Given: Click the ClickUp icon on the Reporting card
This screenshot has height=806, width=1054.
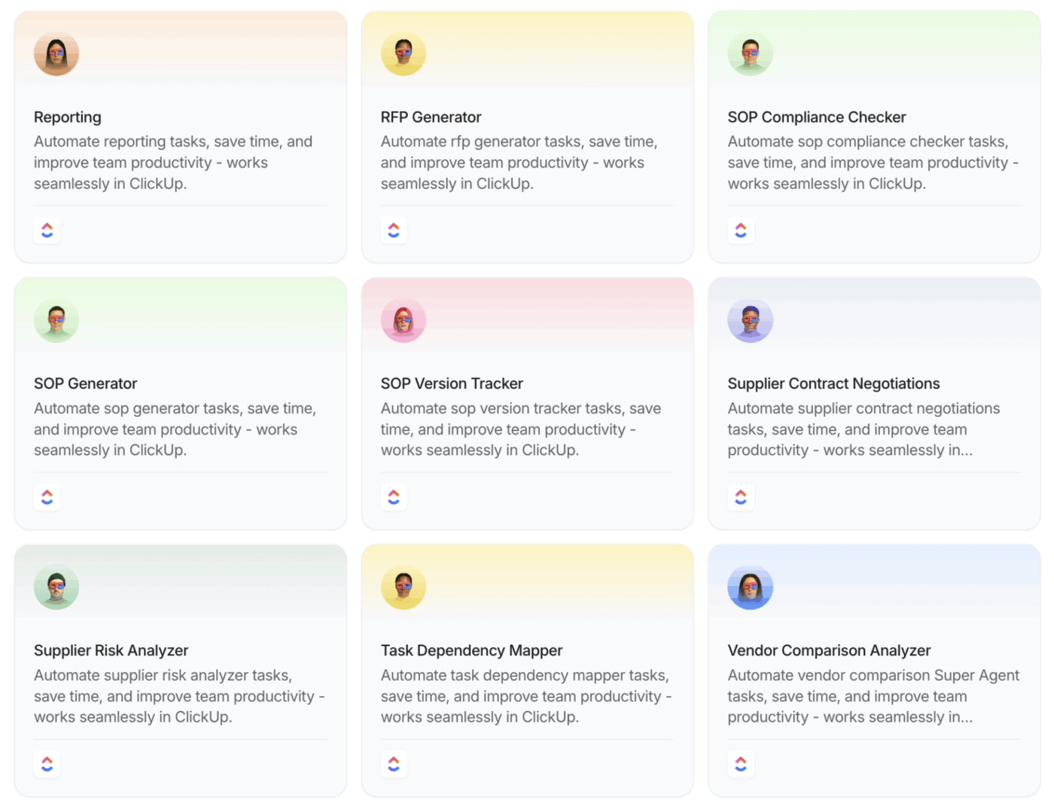Looking at the screenshot, I should [x=47, y=230].
